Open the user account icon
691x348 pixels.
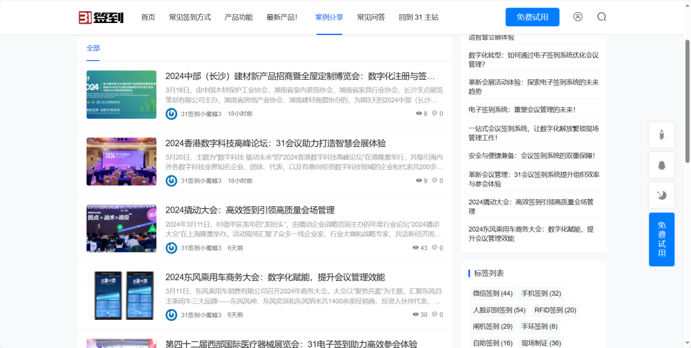pos(578,17)
